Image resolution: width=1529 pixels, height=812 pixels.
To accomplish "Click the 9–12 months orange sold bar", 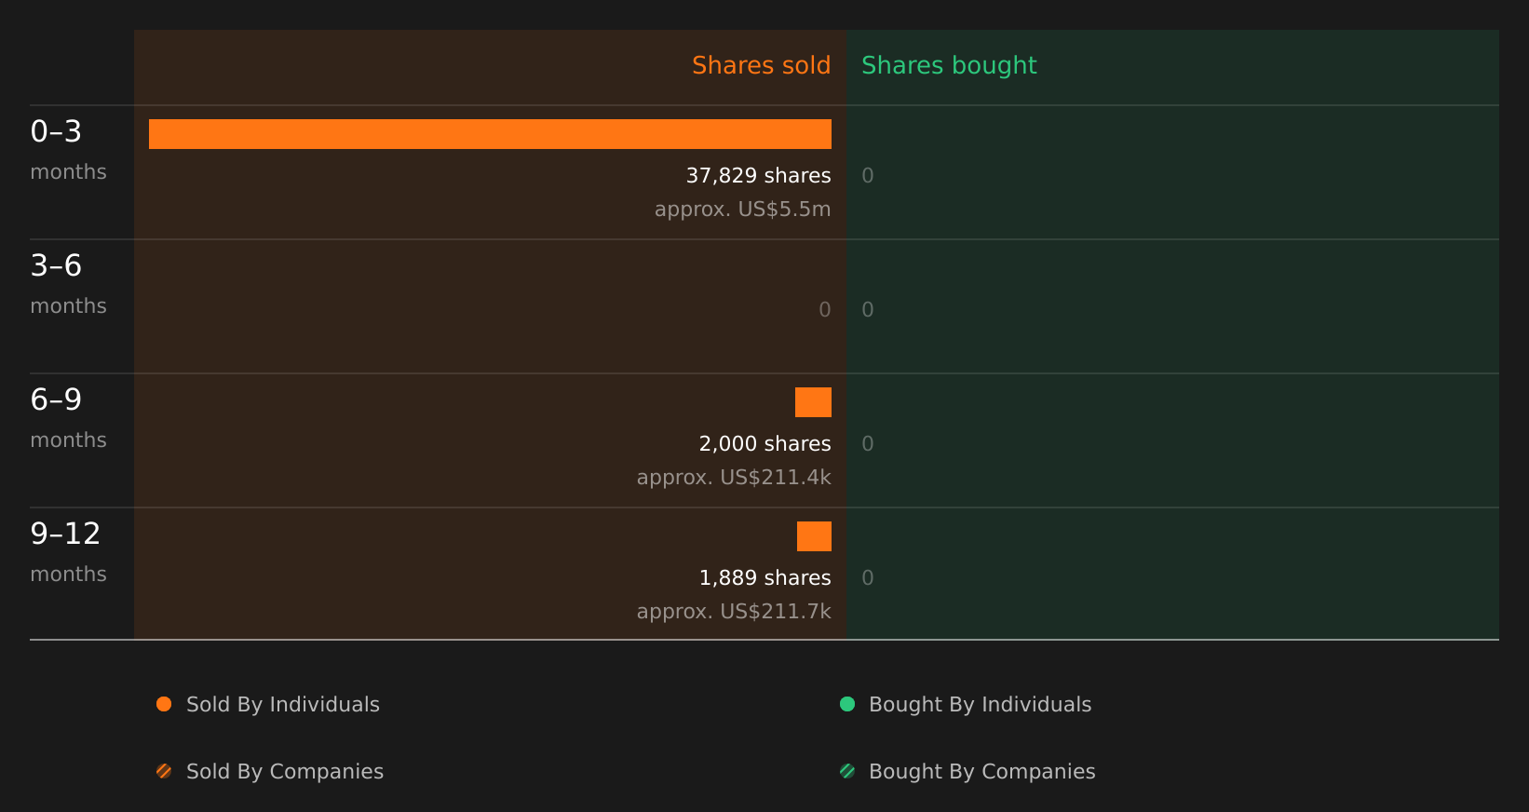I will coord(814,536).
